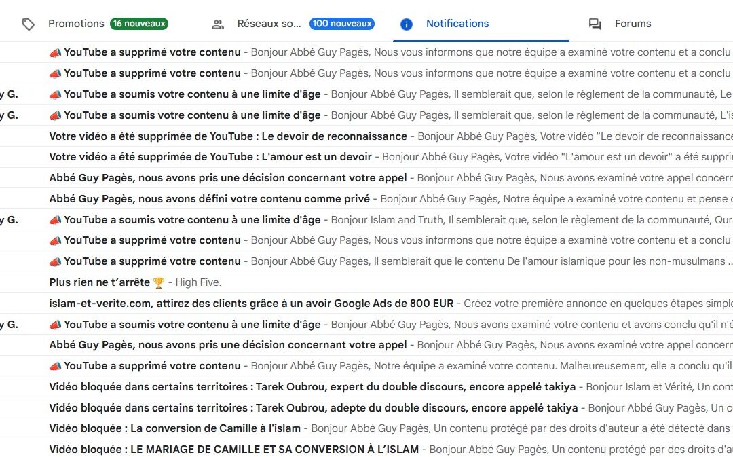This screenshot has width=733, height=457.
Task: Click the Réseaux sociaux people icon
Action: click(x=218, y=24)
